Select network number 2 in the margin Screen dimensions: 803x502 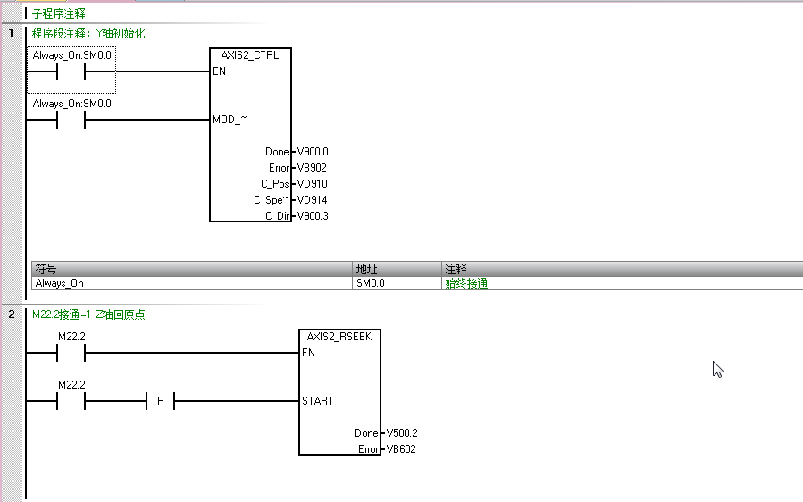click(11, 314)
